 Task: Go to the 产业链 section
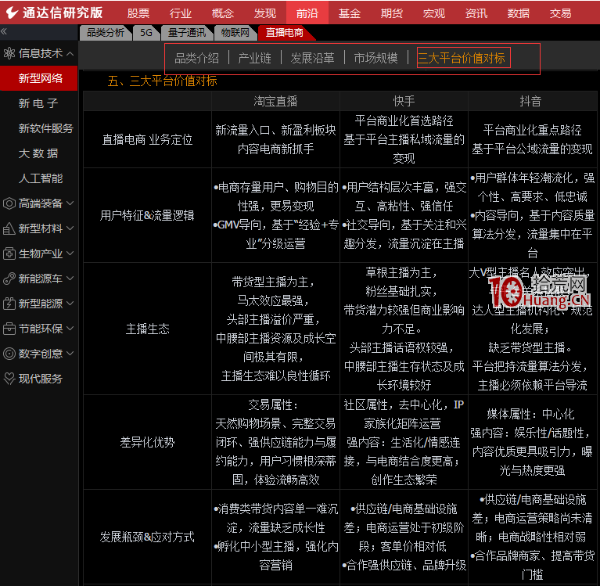tap(254, 58)
